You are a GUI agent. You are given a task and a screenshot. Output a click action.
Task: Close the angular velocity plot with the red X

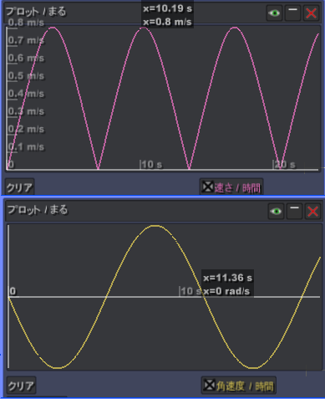click(x=312, y=211)
